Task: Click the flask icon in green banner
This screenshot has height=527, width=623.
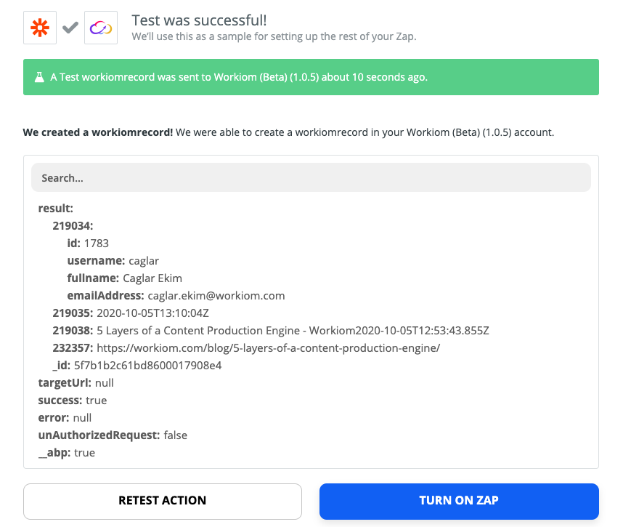Action: (39, 77)
